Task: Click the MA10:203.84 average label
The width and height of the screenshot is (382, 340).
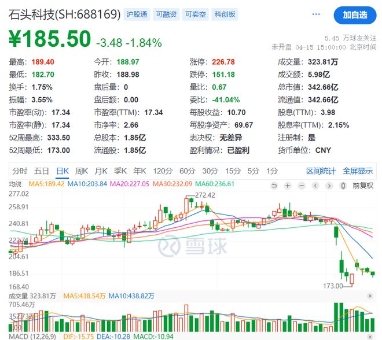Action: click(x=87, y=183)
